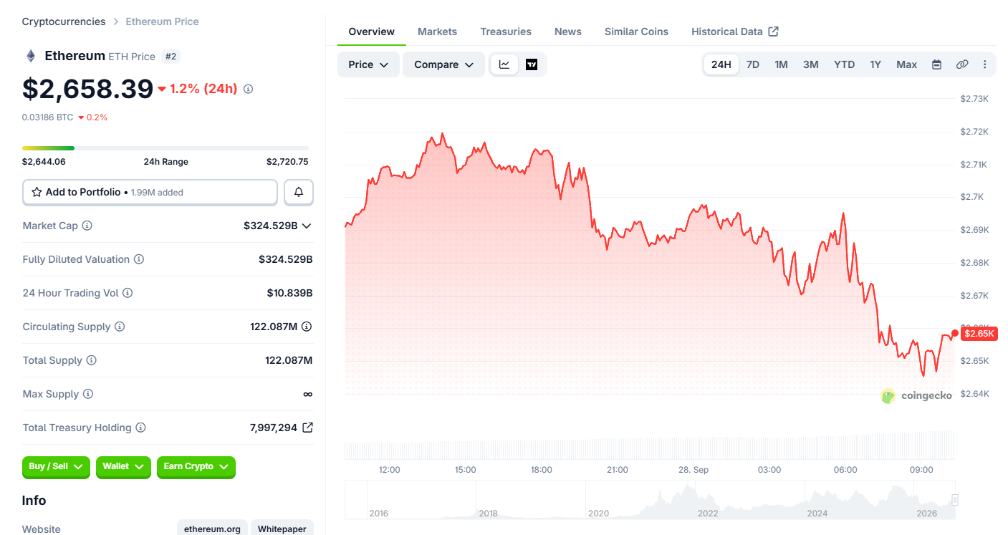The image size is (1008, 535).
Task: Switch to the Treasuries tab
Action: pos(506,32)
